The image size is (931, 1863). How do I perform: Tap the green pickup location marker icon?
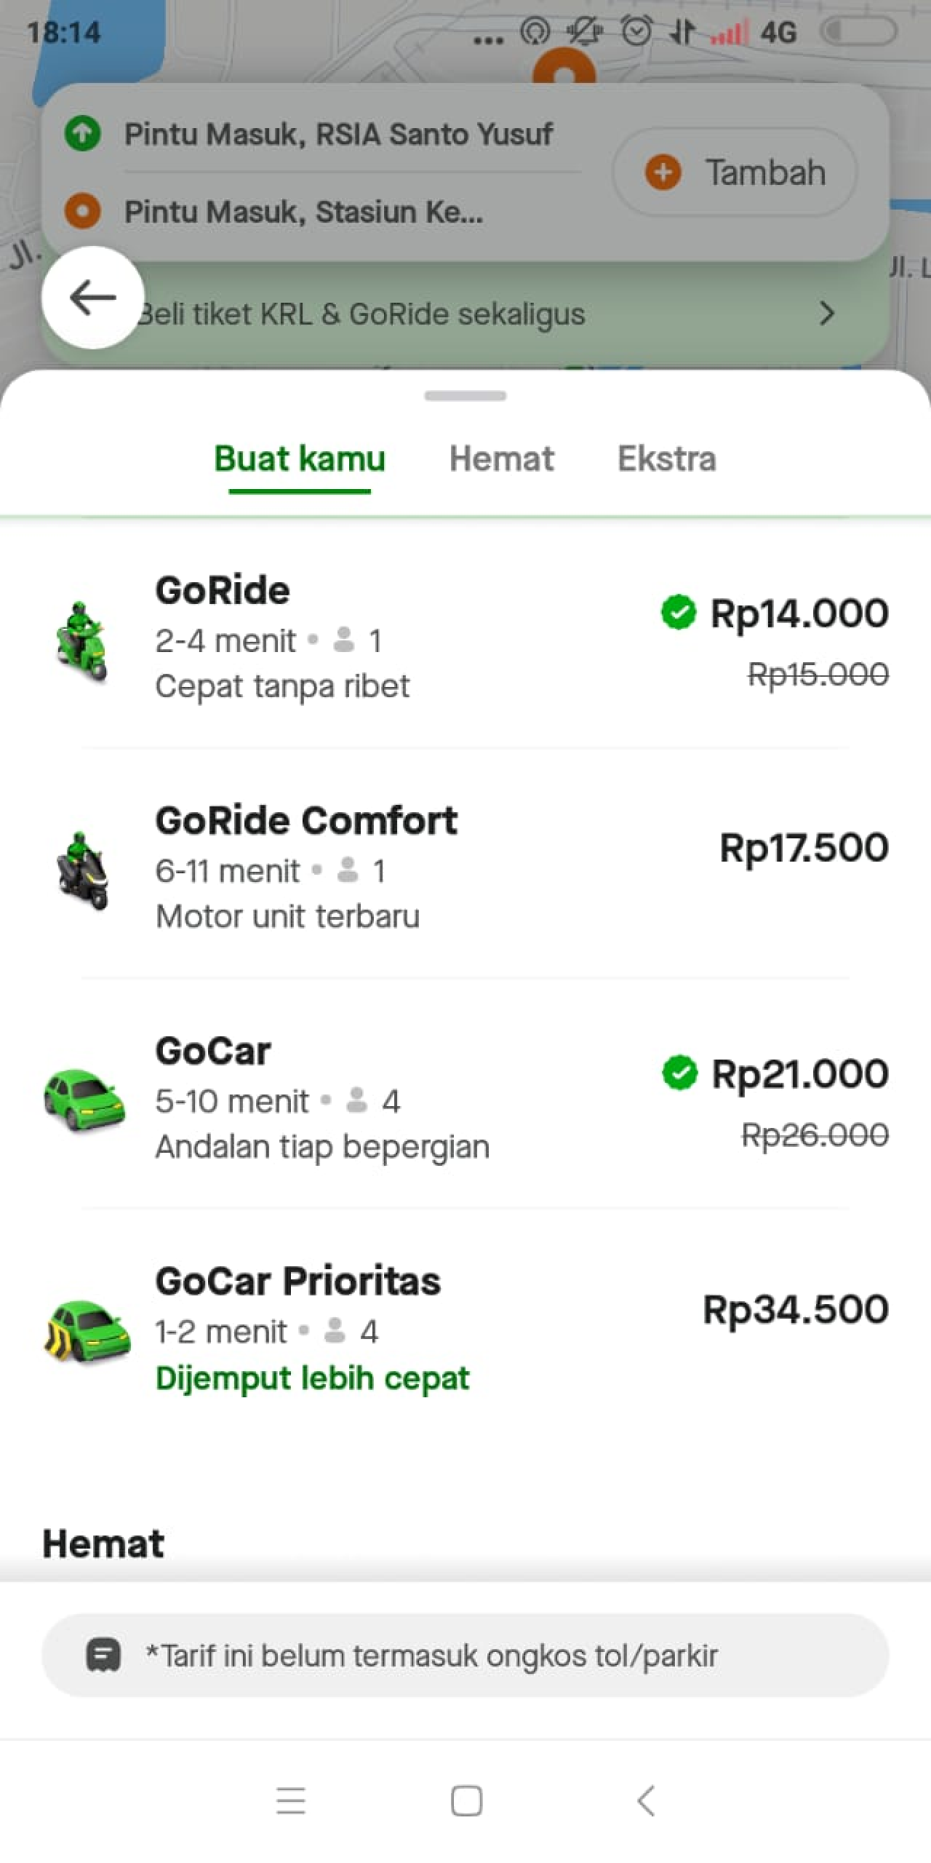pyautogui.click(x=82, y=134)
